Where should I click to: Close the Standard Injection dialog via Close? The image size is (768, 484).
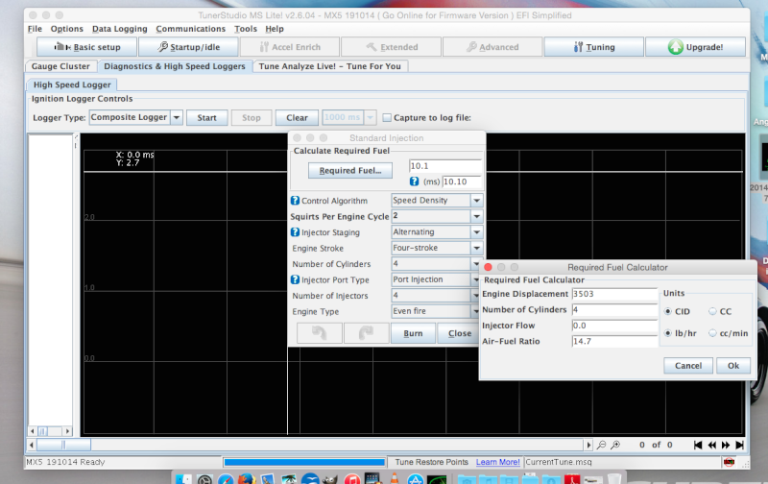tap(459, 333)
